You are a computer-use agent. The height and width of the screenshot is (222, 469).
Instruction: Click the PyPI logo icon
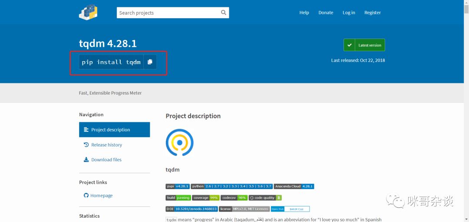point(89,12)
